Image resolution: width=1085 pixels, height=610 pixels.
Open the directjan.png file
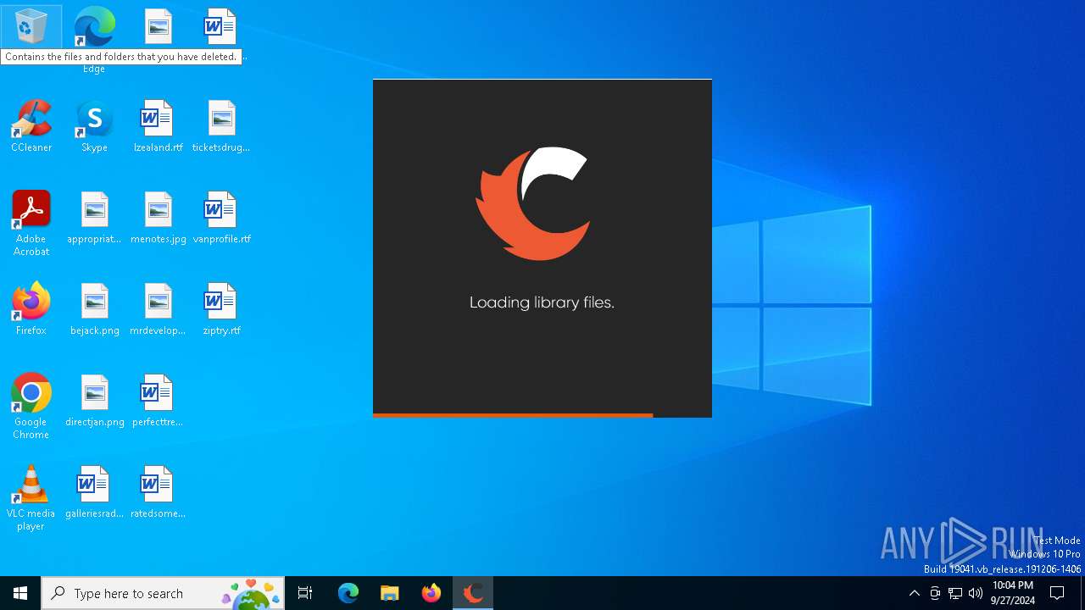[x=94, y=401]
